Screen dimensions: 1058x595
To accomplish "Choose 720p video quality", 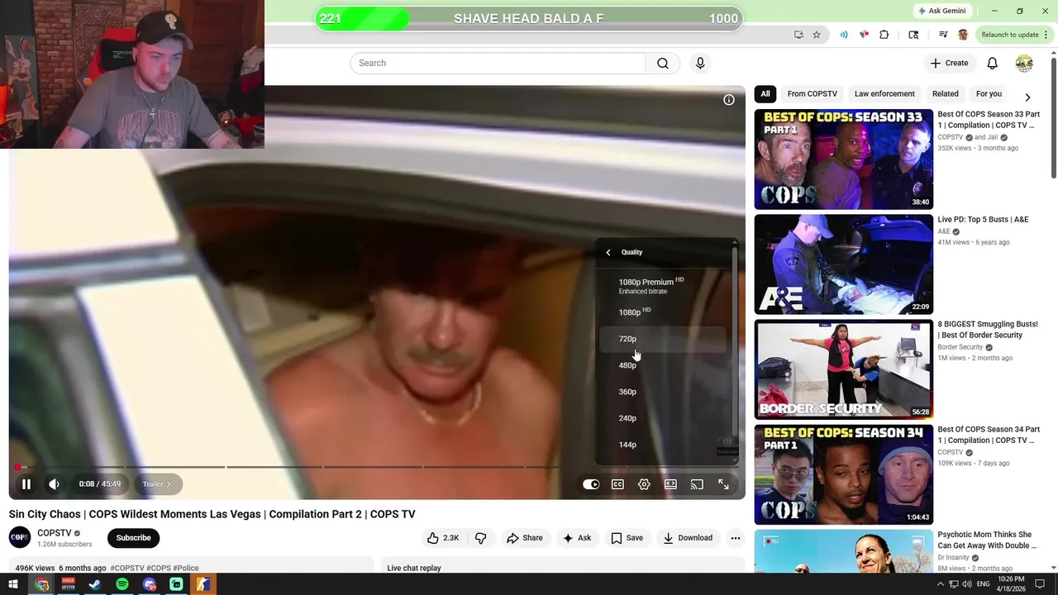I will coord(663,339).
